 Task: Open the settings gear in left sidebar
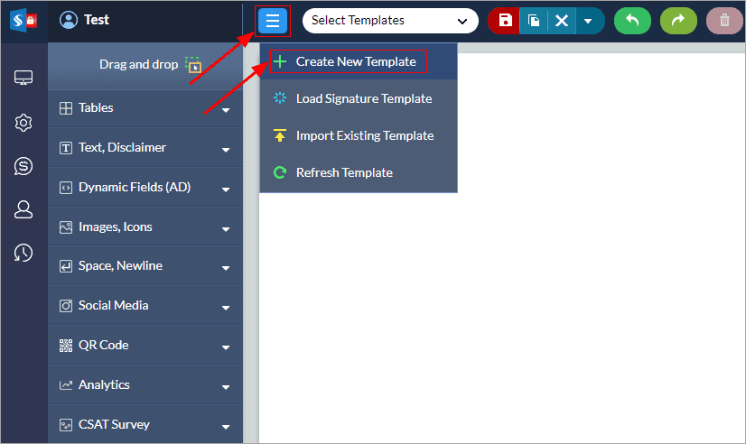pos(23,123)
